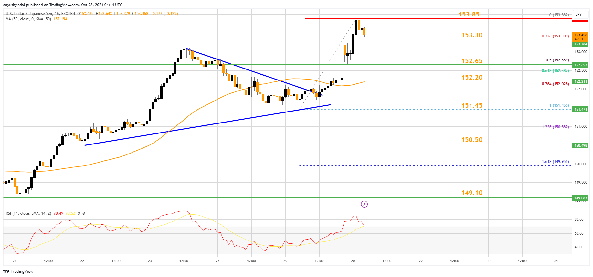Image resolution: width=593 pixels, height=277 pixels.
Task: Select the Fib label 1.618 (149.955)
Action: 555,162
